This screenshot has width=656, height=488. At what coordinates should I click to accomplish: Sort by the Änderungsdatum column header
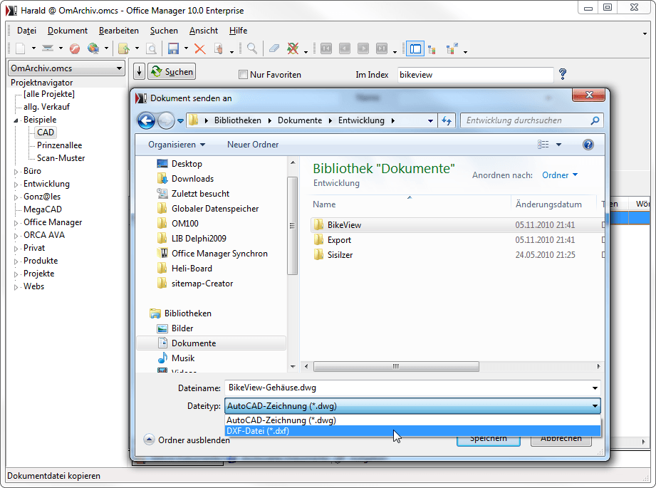(x=548, y=204)
